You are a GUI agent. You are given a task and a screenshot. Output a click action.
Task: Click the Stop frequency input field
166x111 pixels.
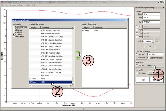coord(152,17)
